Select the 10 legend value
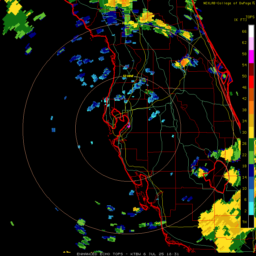 click(x=244, y=188)
